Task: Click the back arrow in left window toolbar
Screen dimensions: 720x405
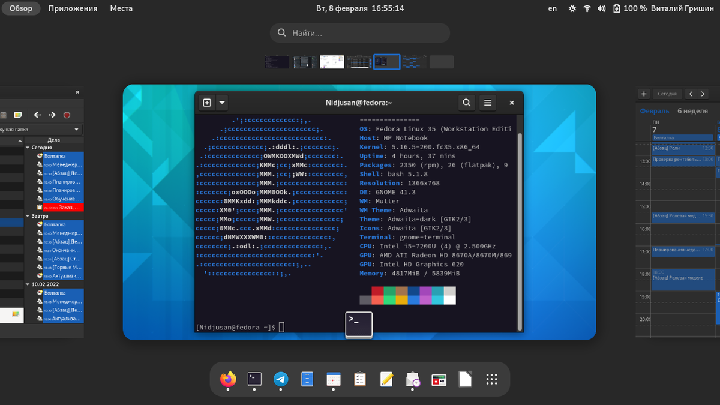Action: 37,115
